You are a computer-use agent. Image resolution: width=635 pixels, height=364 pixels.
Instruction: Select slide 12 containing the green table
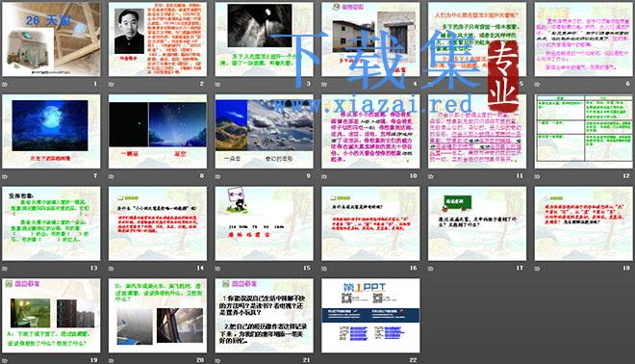(x=584, y=131)
